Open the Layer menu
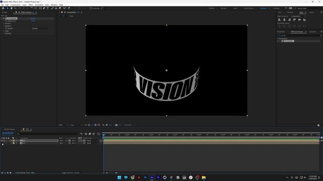This screenshot has height=181, width=323. 24,5
